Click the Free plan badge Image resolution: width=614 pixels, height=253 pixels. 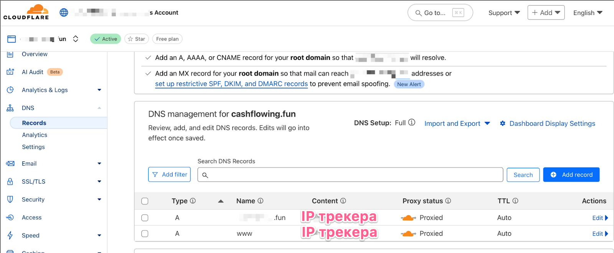[x=167, y=39]
